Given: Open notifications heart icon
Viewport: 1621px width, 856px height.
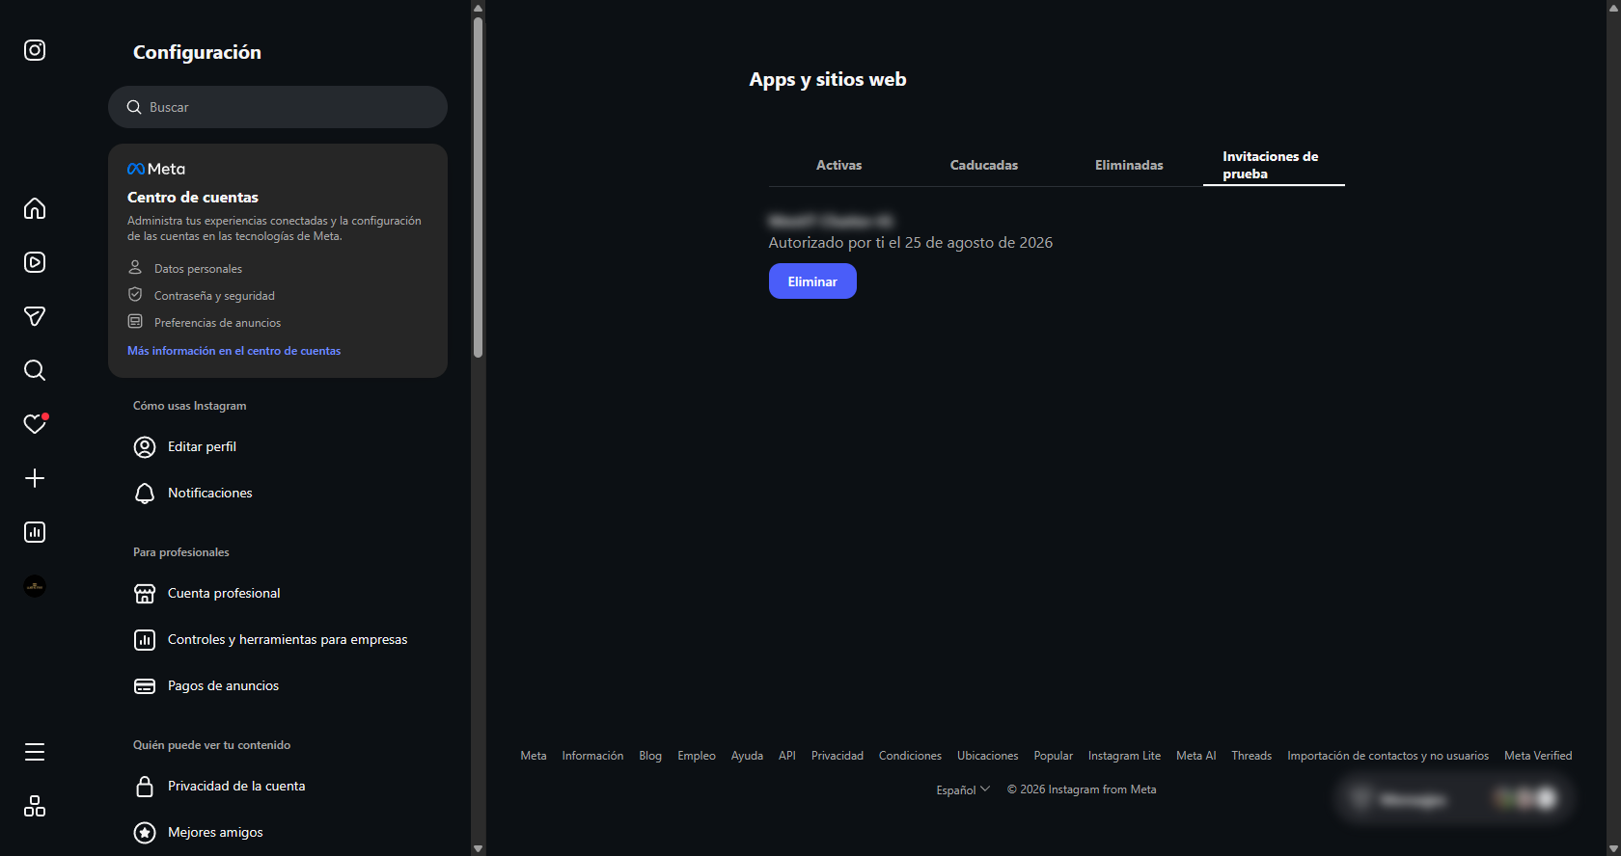Looking at the screenshot, I should point(35,424).
